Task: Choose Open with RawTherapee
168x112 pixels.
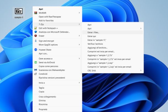Action: 57,17
